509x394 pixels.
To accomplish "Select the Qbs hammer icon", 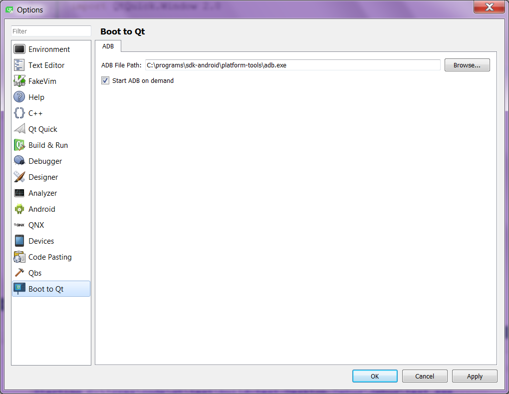I will click(19, 273).
